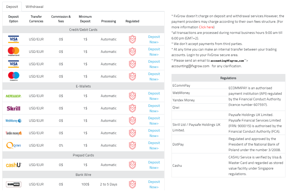The height and width of the screenshot is (192, 293).
Task: Select the cashU prepaid card logo
Action: [13, 164]
